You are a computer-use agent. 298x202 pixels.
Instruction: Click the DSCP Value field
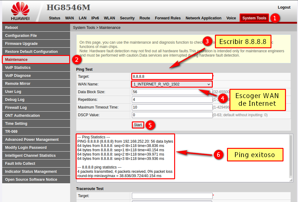click(172, 115)
